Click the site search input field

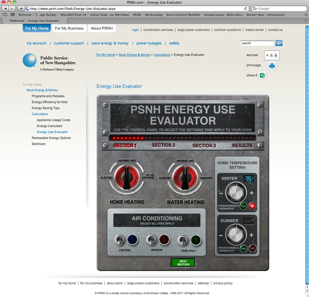click(x=257, y=43)
